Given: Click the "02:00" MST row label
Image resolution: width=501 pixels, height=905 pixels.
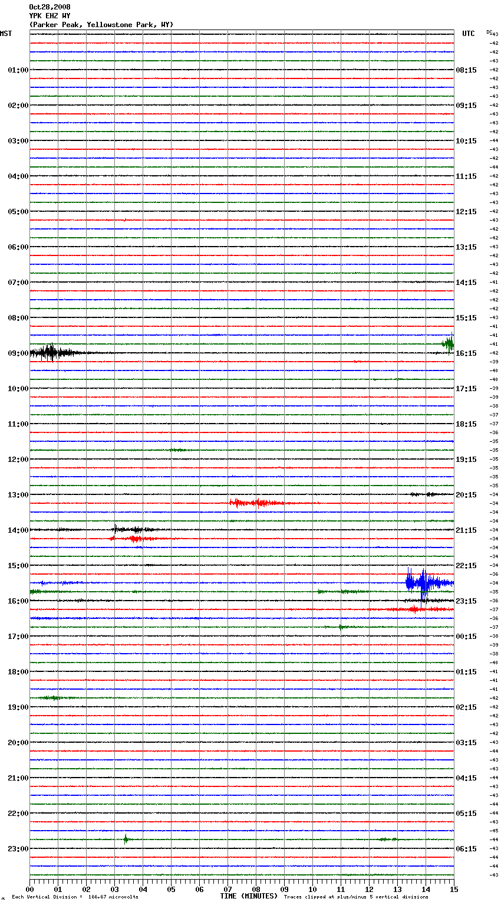Looking at the screenshot, I should point(18,106).
